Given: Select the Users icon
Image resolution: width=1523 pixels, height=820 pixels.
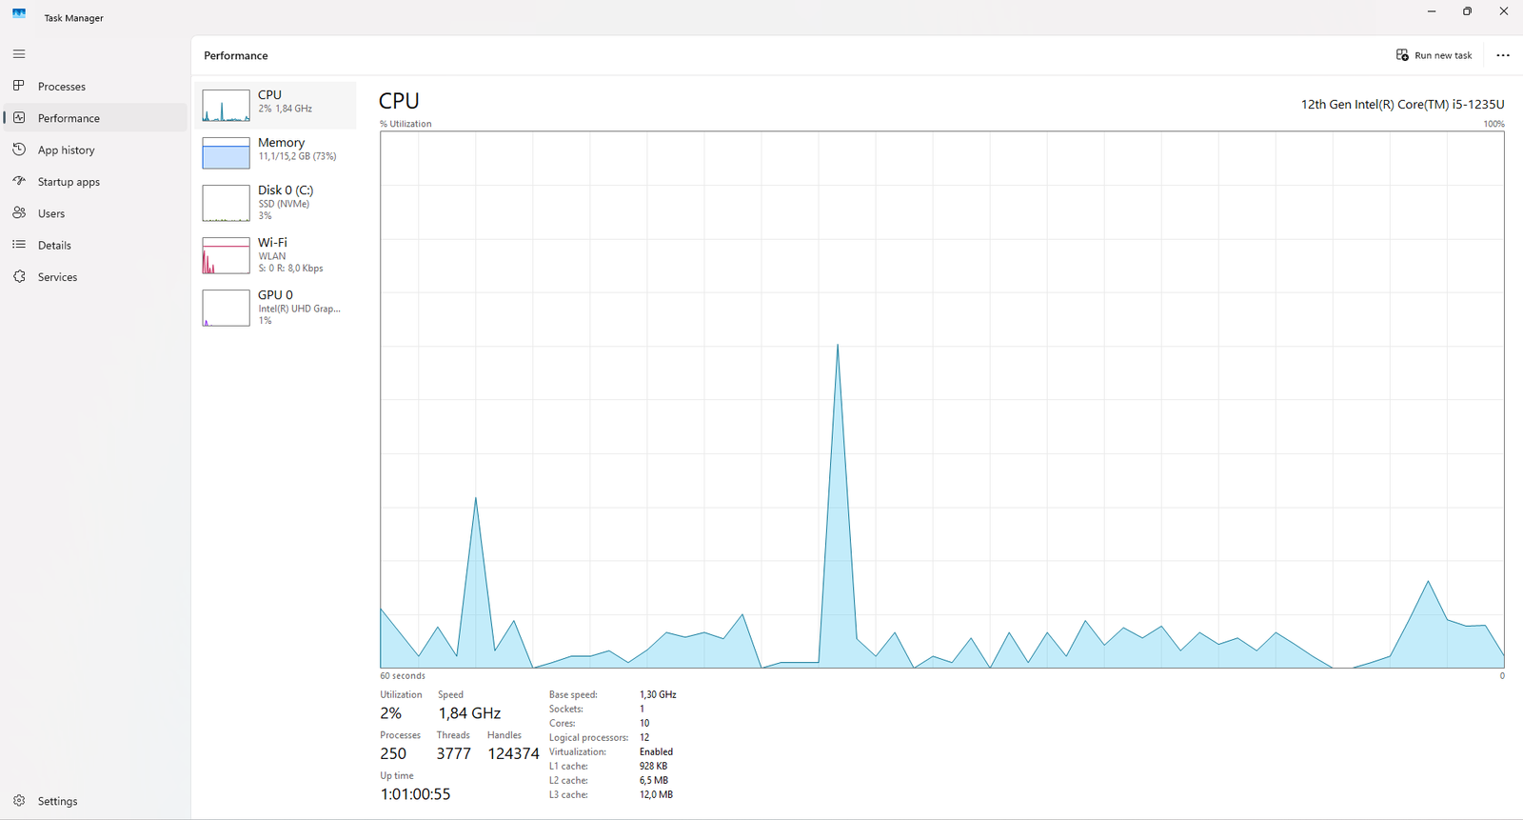Looking at the screenshot, I should click(x=19, y=213).
